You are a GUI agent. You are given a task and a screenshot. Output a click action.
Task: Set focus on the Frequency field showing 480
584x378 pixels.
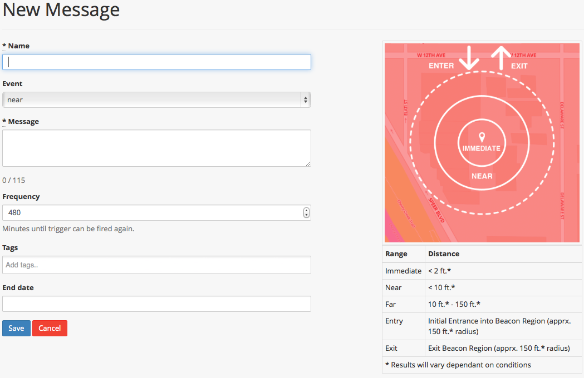tap(156, 212)
